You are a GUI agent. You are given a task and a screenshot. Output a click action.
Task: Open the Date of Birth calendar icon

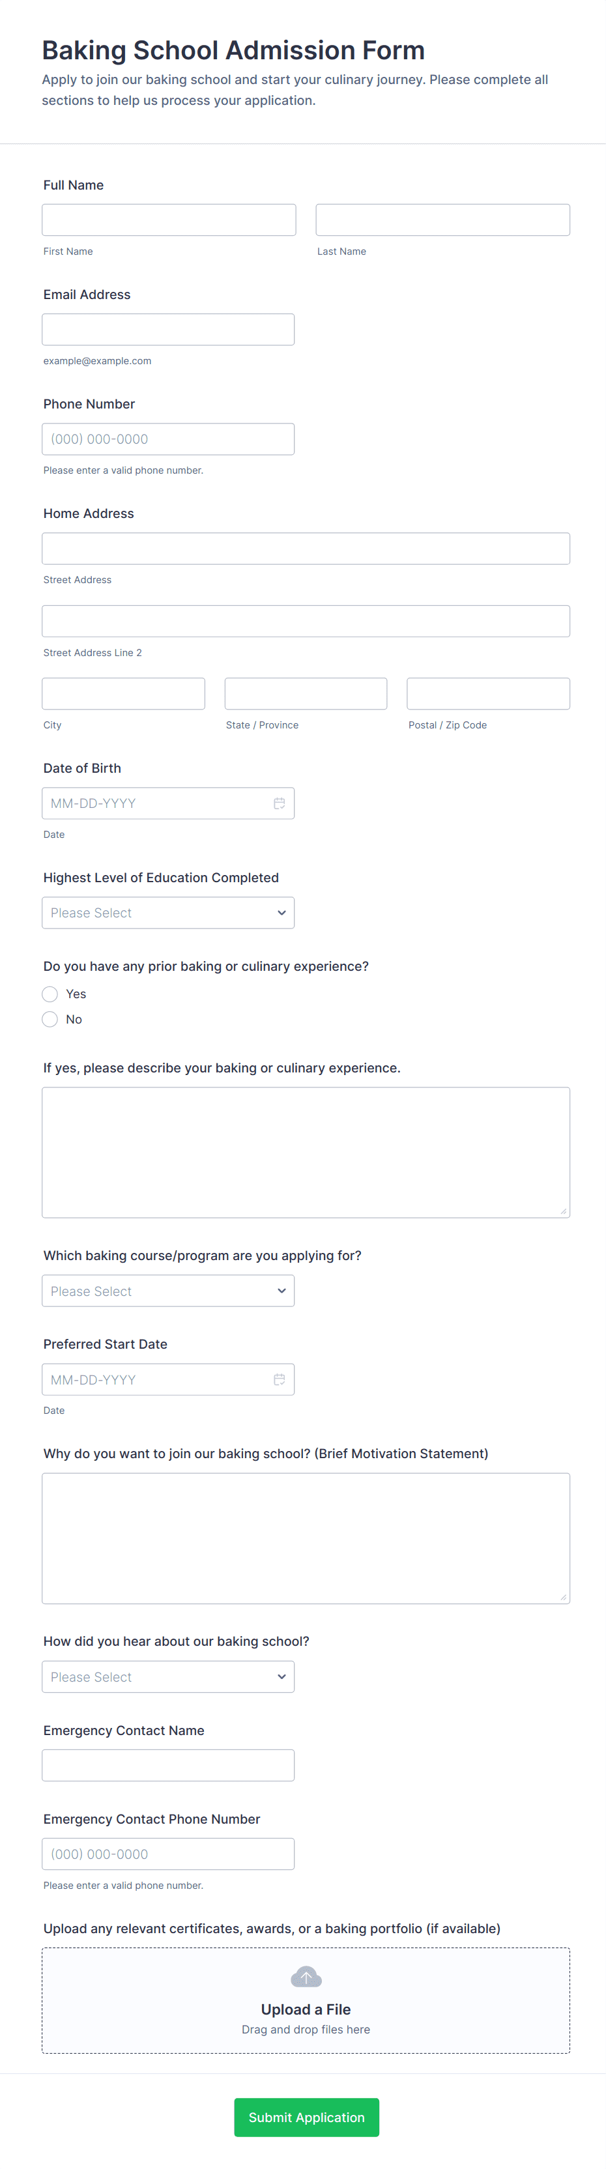279,803
